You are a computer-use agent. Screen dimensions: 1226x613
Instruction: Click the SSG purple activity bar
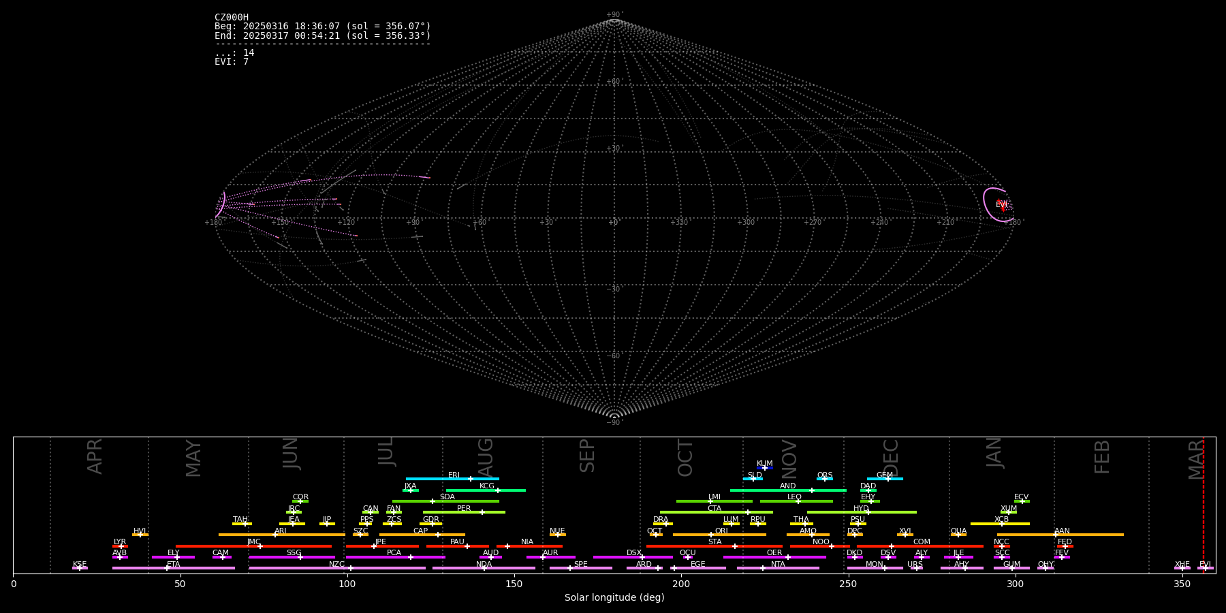click(292, 557)
